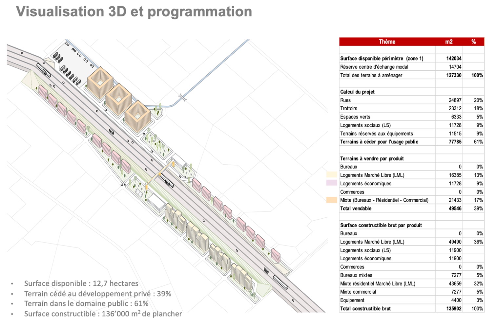Select the 'Calcul du projet' section heading
This screenshot has width=496, height=328.
(357, 92)
